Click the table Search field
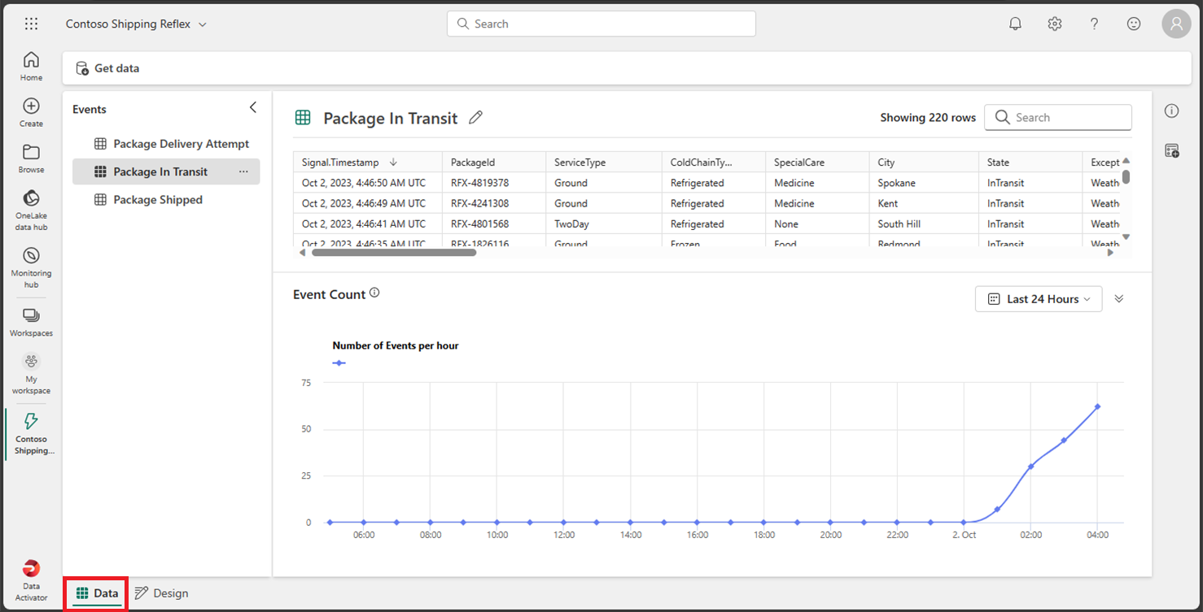This screenshot has height=612, width=1203. (1058, 117)
